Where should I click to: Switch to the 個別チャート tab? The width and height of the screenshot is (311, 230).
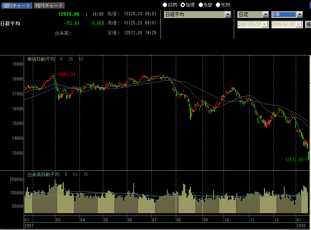coord(16,6)
